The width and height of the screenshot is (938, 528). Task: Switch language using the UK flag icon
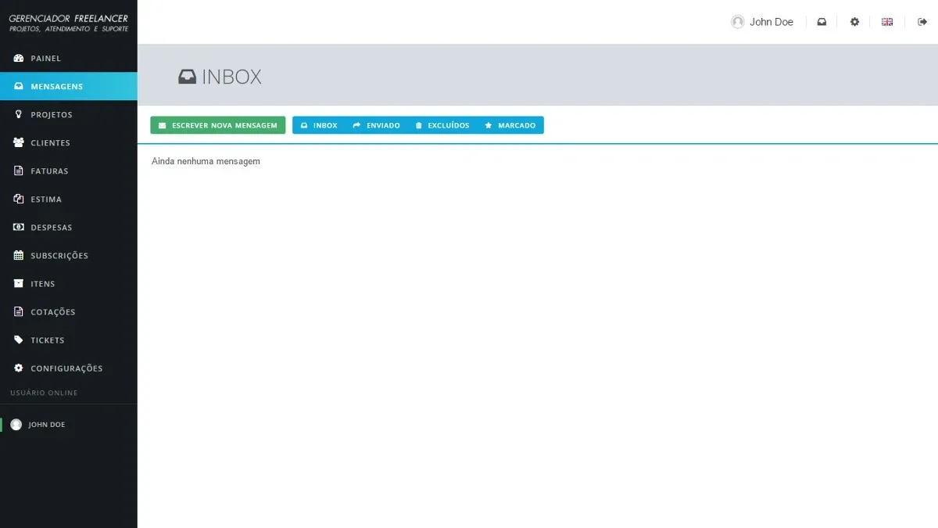887,22
